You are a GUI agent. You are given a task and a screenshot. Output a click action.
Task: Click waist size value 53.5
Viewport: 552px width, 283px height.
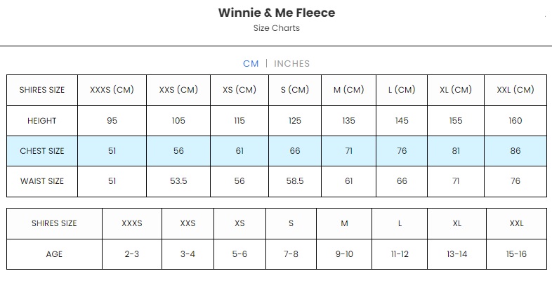point(178,181)
